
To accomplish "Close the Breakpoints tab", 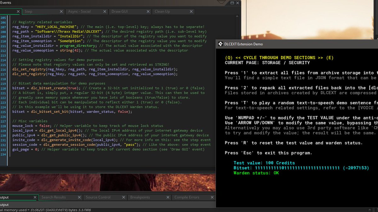I will (168, 197).
